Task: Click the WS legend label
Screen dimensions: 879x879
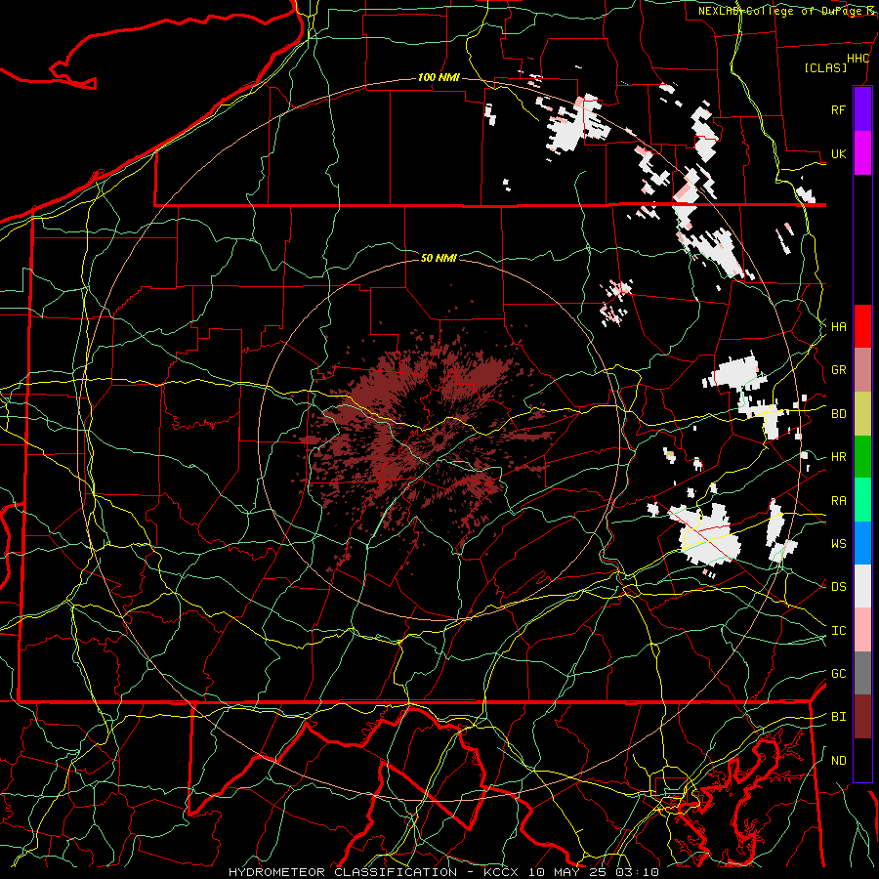Action: coord(838,544)
